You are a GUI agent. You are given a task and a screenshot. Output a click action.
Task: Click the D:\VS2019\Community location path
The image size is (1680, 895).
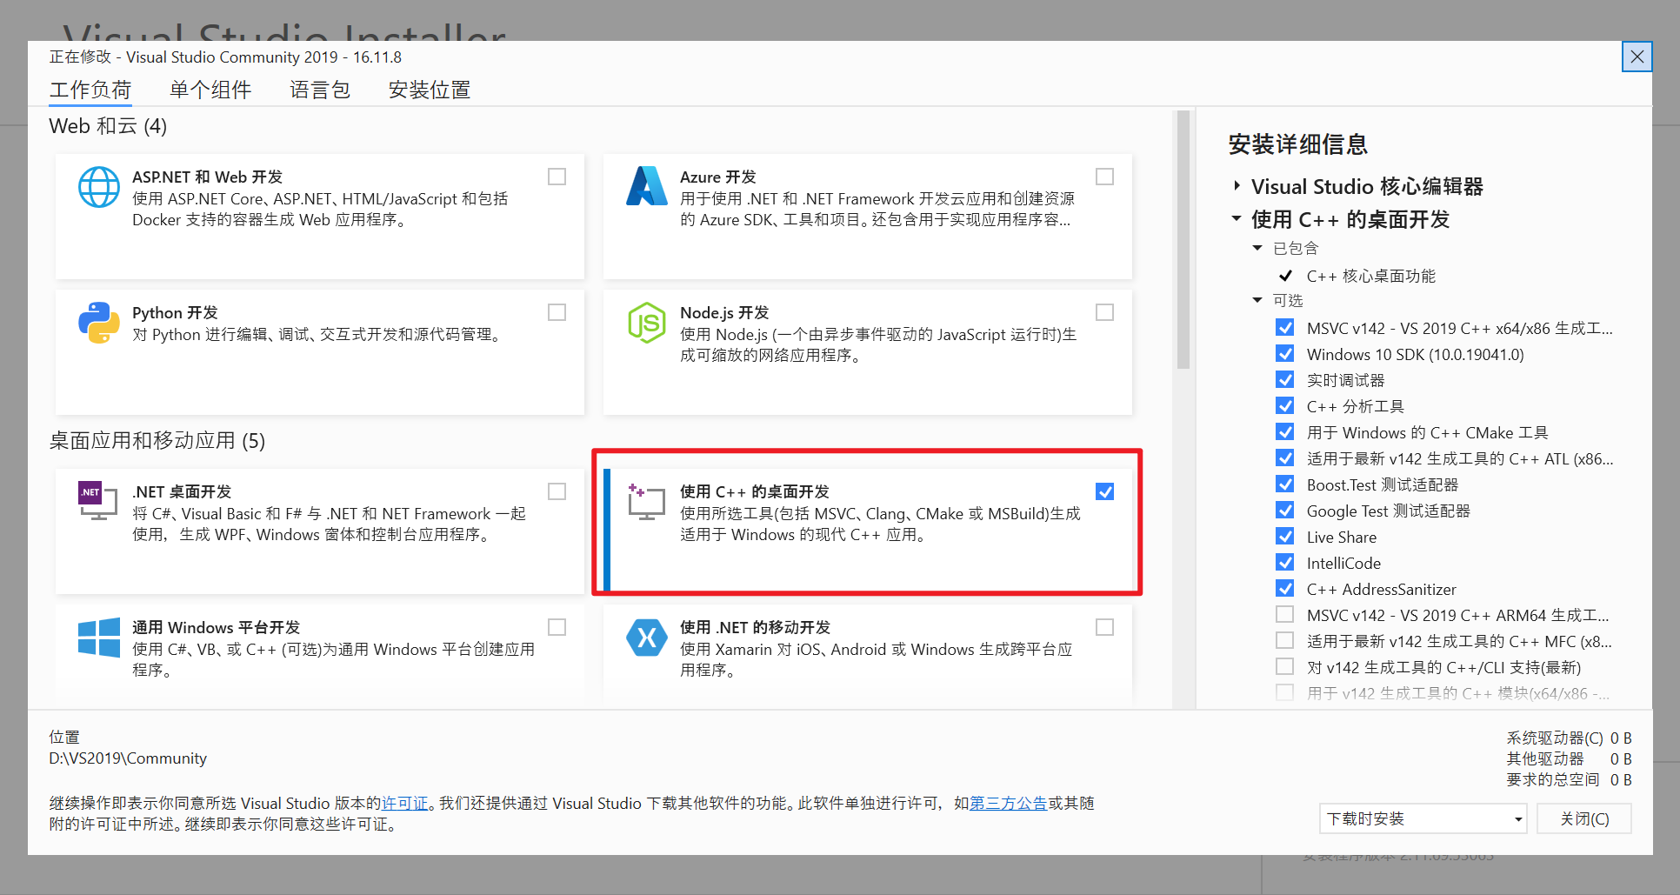tap(128, 758)
